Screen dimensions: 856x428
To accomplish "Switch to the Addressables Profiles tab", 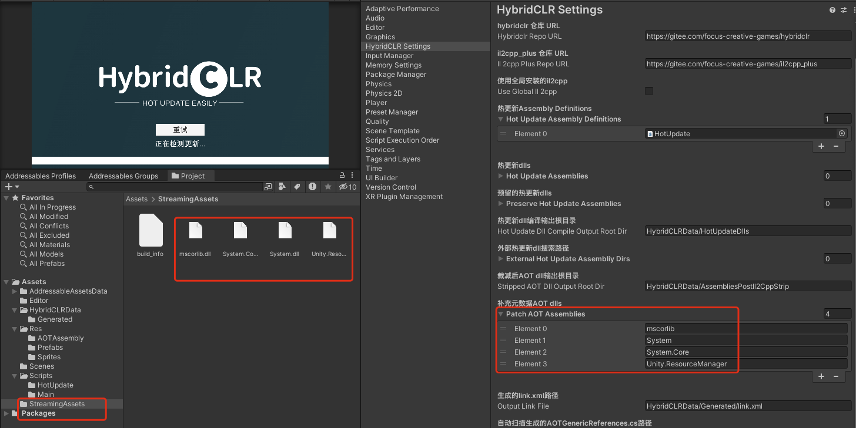I will point(41,176).
